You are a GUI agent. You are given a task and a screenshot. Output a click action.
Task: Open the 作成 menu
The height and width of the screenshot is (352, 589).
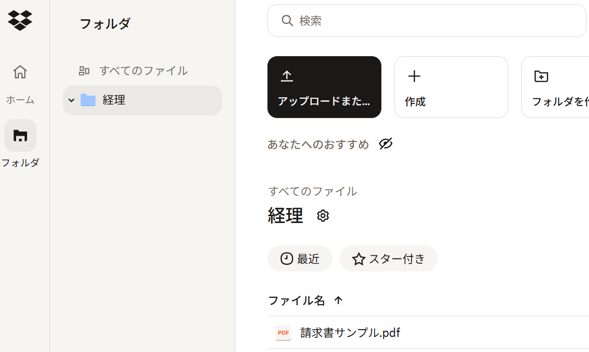point(451,87)
